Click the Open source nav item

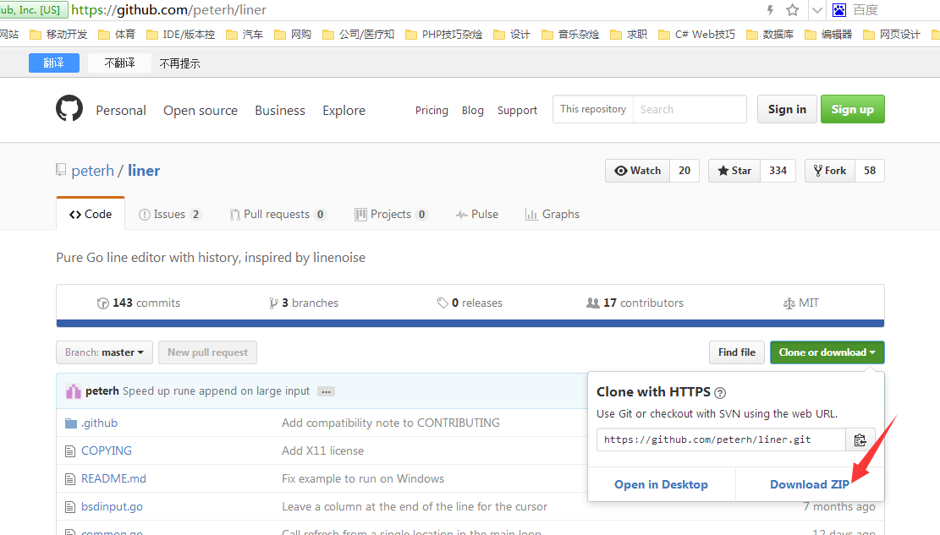pos(201,110)
